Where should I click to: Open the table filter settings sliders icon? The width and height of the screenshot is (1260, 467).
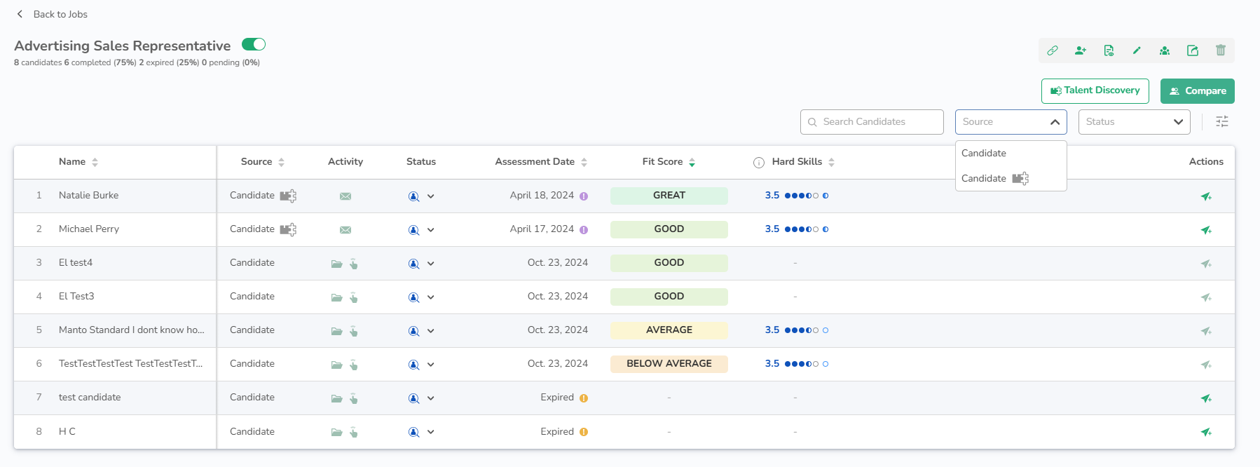click(x=1221, y=122)
